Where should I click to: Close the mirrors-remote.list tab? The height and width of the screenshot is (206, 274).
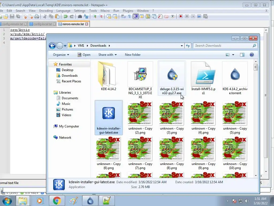[87, 24]
